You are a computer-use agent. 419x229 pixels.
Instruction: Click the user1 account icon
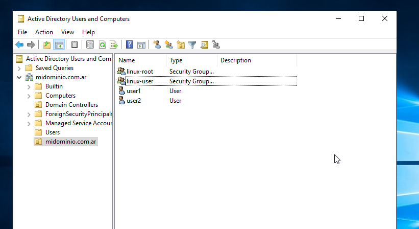pyautogui.click(x=121, y=90)
